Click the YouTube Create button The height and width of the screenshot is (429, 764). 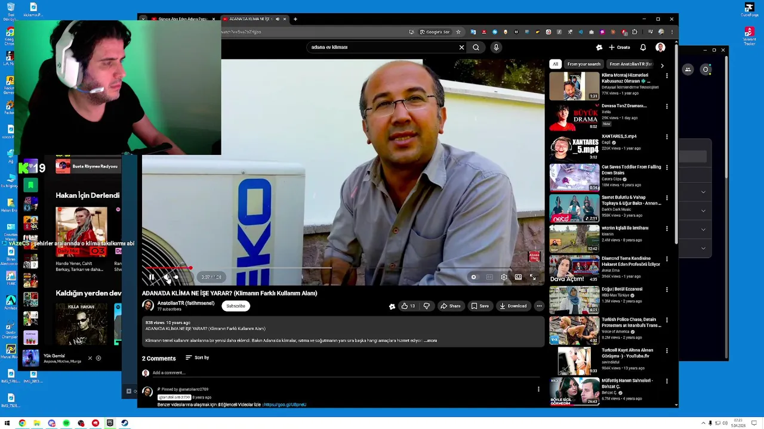pyautogui.click(x=619, y=47)
